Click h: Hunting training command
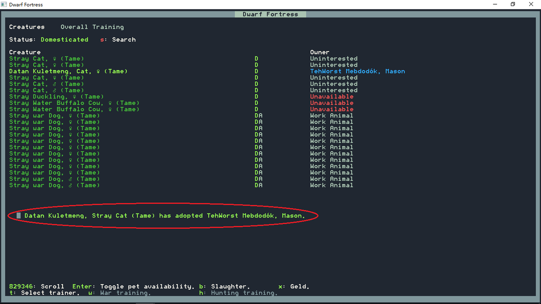 tap(238, 293)
